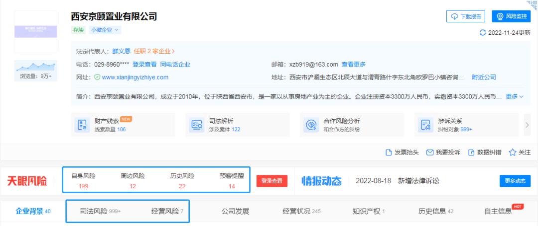Open the company logo thumbnail
This screenshot has width=538, height=226.
pyautogui.click(x=36, y=31)
